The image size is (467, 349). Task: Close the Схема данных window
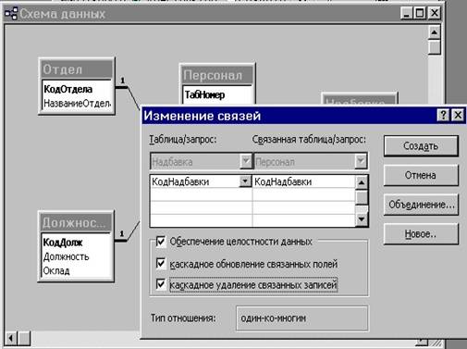coord(435,13)
